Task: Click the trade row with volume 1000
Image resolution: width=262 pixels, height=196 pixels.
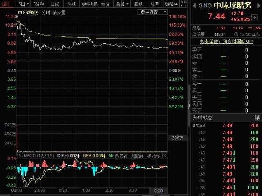Action: [x=226, y=187]
